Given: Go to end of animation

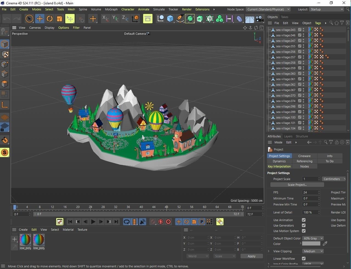Looking at the screenshot, I should point(116,222).
